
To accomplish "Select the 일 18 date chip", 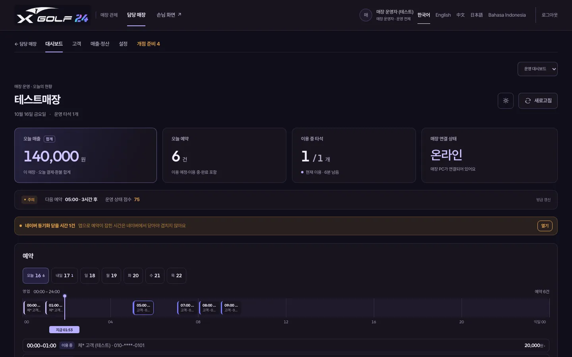I will click(x=90, y=276).
